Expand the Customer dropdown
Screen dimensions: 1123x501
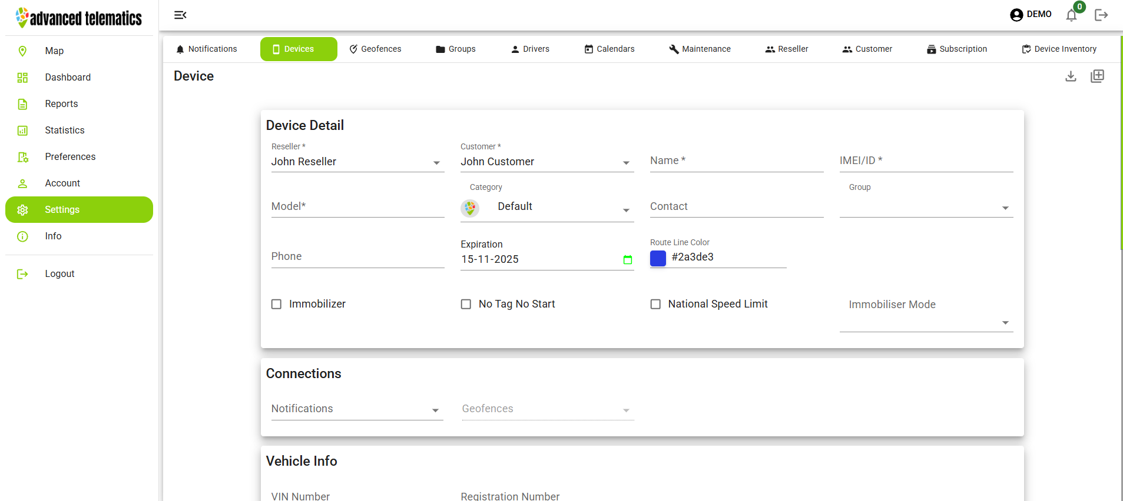coord(547,162)
